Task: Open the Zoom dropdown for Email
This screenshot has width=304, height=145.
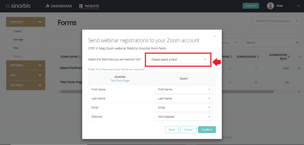Action: pyautogui.click(x=184, y=107)
